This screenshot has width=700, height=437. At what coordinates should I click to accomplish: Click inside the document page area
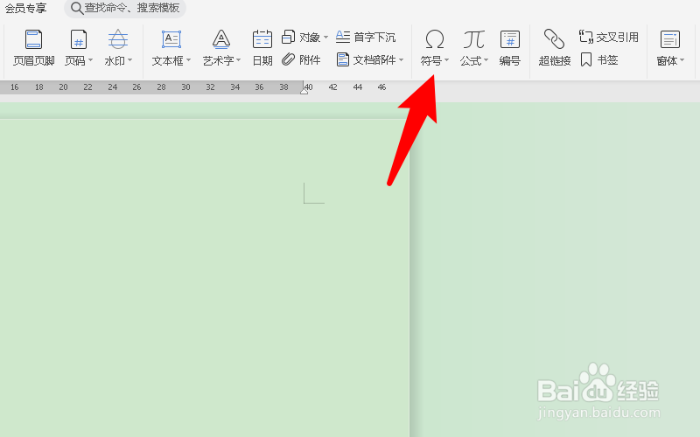[205, 278]
